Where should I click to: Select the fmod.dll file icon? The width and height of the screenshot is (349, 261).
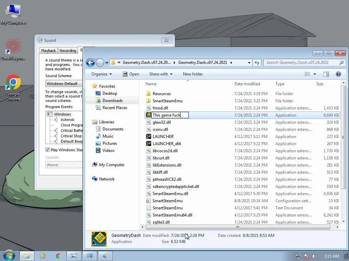click(149, 108)
